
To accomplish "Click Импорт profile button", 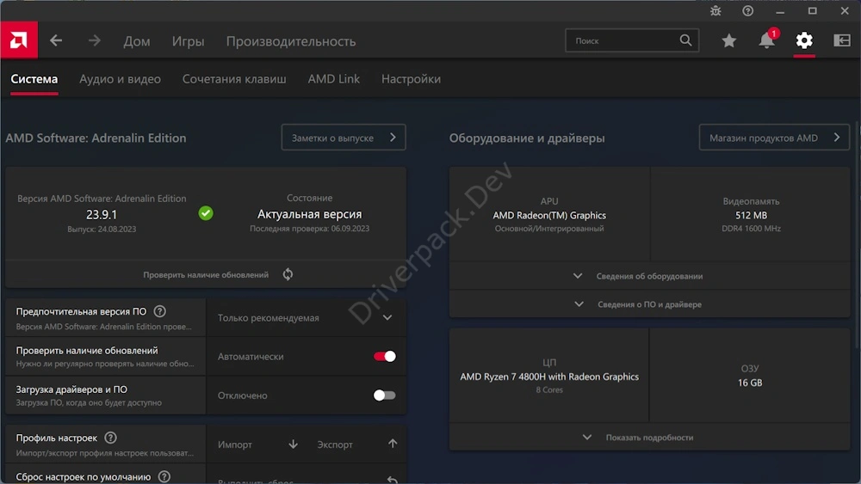I will pyautogui.click(x=257, y=444).
